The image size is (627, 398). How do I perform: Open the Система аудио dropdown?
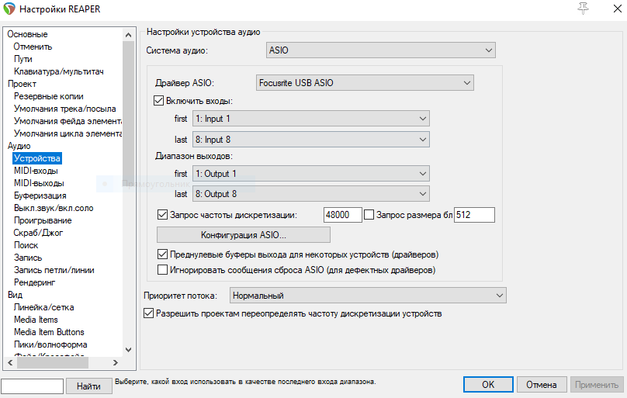pyautogui.click(x=380, y=50)
